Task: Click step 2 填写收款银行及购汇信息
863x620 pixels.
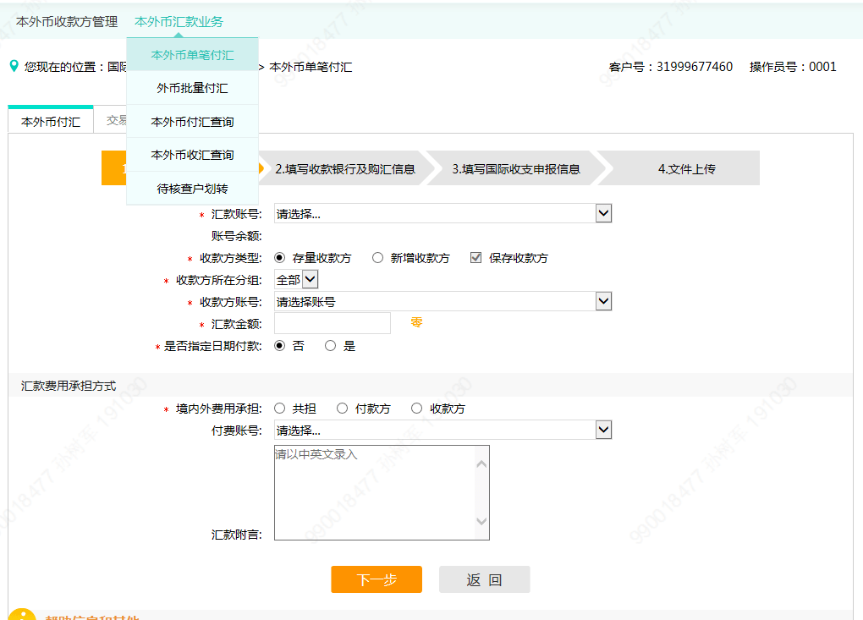Action: coord(345,168)
